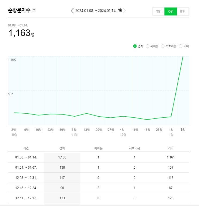
Task: Switch to the 주간 weekly tab
Action: click(171, 12)
